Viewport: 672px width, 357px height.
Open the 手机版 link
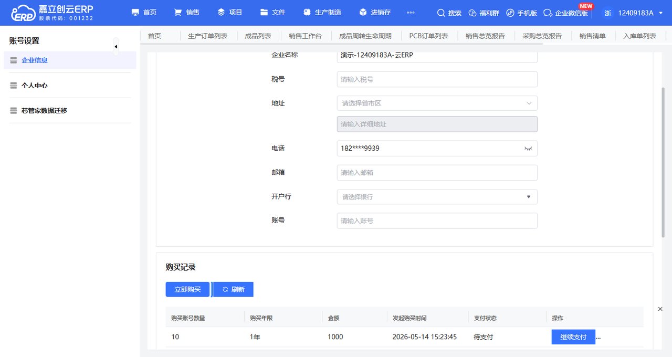[521, 13]
